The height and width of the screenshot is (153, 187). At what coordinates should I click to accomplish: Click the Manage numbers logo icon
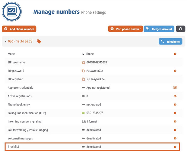12,12
